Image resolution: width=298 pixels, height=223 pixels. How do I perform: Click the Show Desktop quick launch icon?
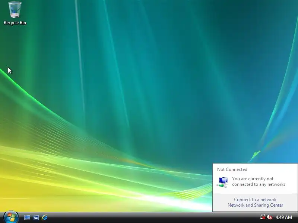coord(27,217)
